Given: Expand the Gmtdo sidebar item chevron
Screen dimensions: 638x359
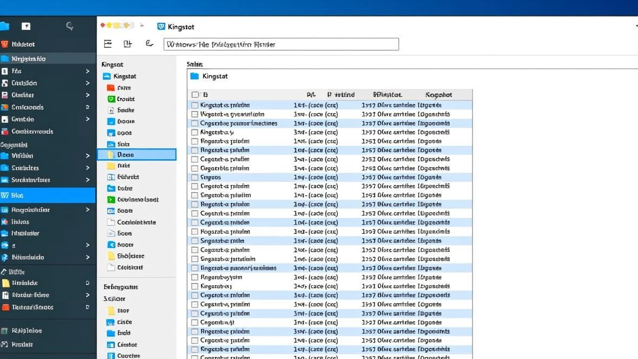Looking at the screenshot, I should pos(88,119).
